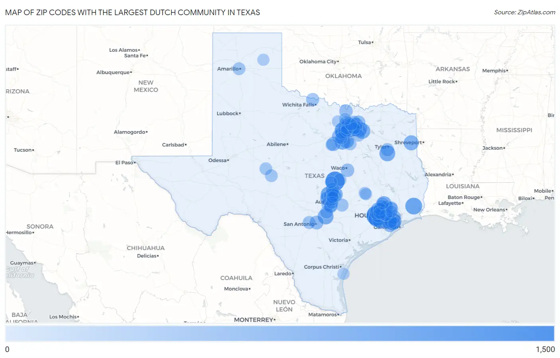Click the Santa Fe label

click(x=135, y=55)
